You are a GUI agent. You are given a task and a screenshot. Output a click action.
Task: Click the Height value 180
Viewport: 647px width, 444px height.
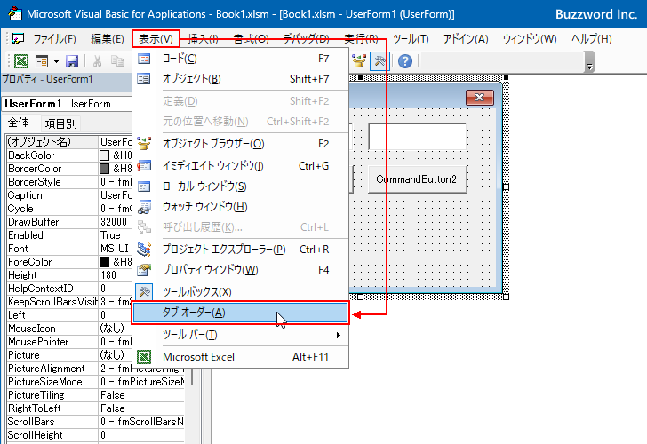pos(108,275)
